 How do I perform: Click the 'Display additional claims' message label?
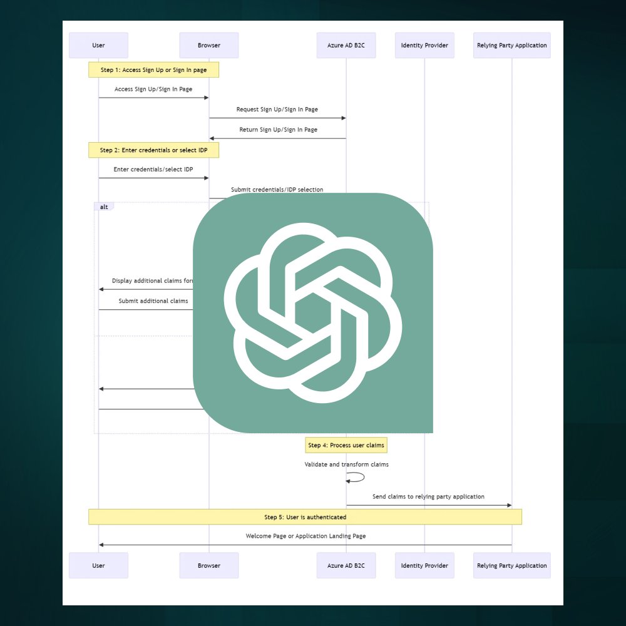(152, 280)
